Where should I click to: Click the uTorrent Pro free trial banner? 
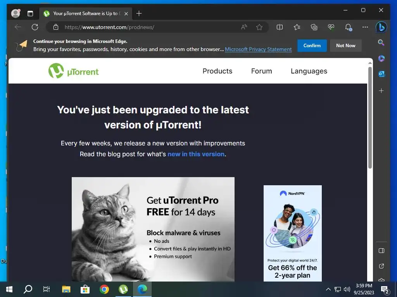click(153, 229)
